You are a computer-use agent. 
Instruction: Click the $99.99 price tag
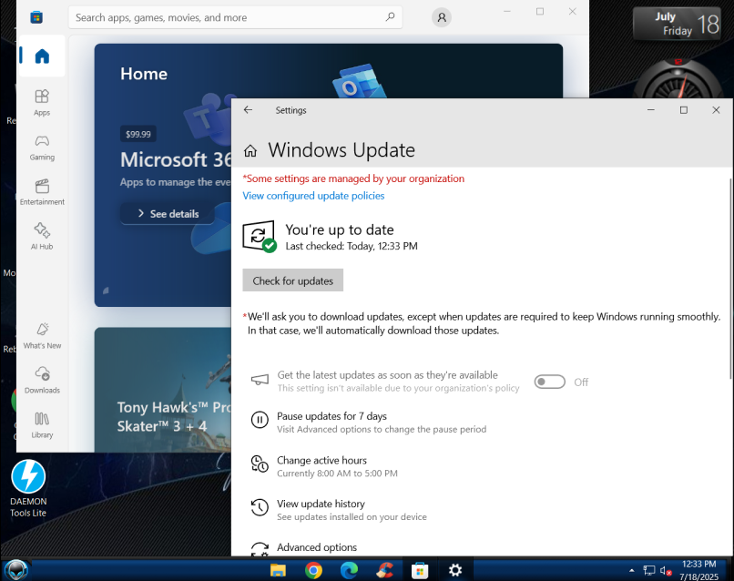point(138,135)
